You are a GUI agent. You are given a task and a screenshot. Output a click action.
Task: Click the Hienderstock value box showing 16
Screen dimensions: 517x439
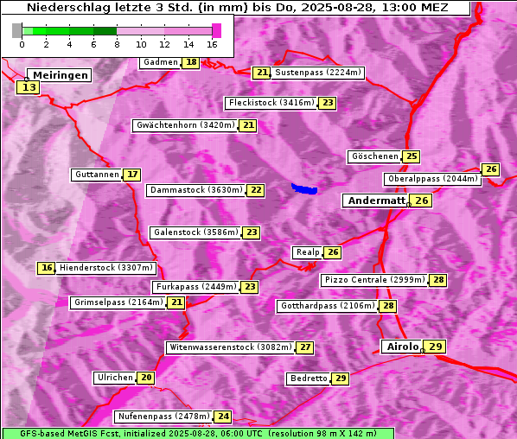46,268
